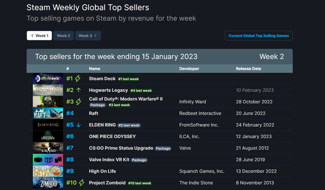The height and width of the screenshot is (190, 325).
Task: Click the '#3 last week' badge
Action: (x=119, y=105)
